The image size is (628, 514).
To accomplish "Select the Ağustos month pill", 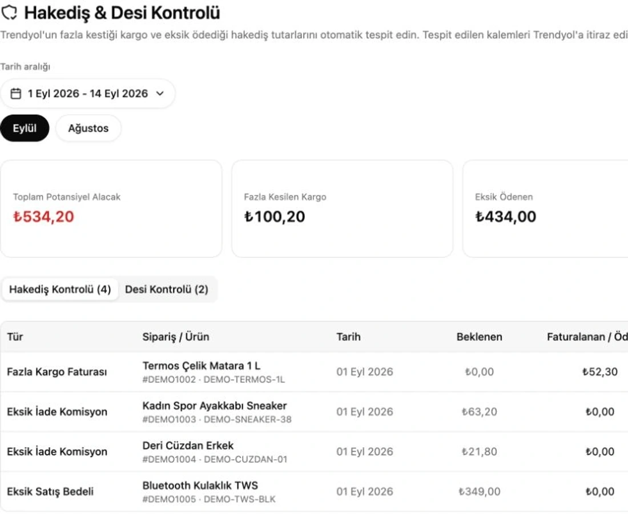I will tap(88, 128).
